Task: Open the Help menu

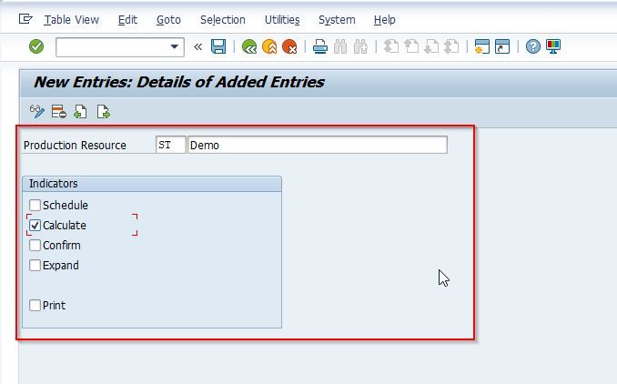Action: [384, 20]
